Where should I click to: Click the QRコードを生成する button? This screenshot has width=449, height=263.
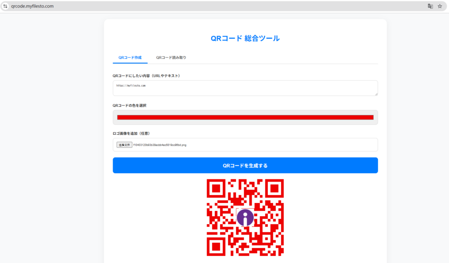245,165
